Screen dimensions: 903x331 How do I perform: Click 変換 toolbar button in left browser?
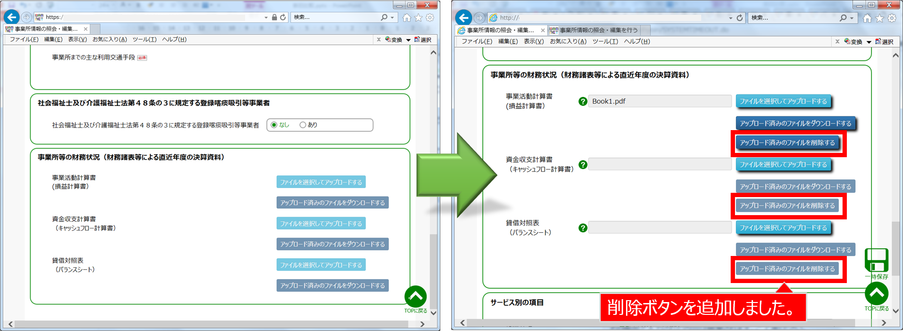pos(394,40)
